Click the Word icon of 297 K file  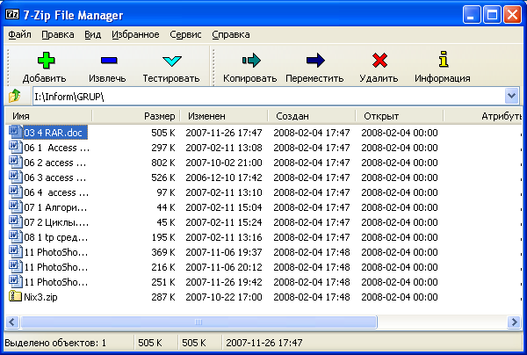16,147
